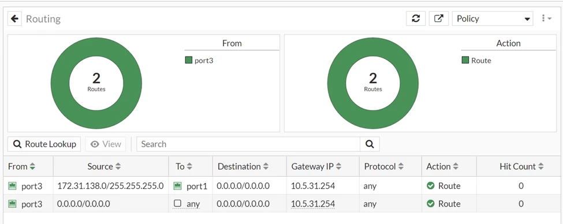This screenshot has width=563, height=224.
Task: Click 'Route' text in first row Action cell
Action: click(449, 186)
